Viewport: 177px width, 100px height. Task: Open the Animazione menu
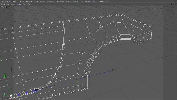pos(51,1)
